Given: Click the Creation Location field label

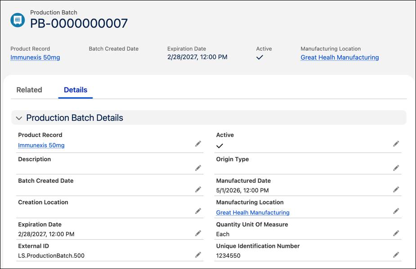Looking at the screenshot, I should (x=43, y=202).
